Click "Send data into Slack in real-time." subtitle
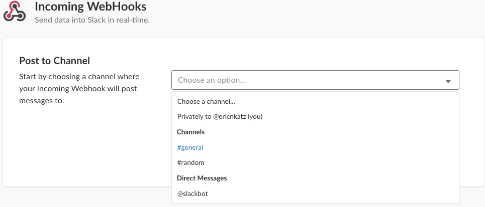The image size is (485, 207). [92, 20]
